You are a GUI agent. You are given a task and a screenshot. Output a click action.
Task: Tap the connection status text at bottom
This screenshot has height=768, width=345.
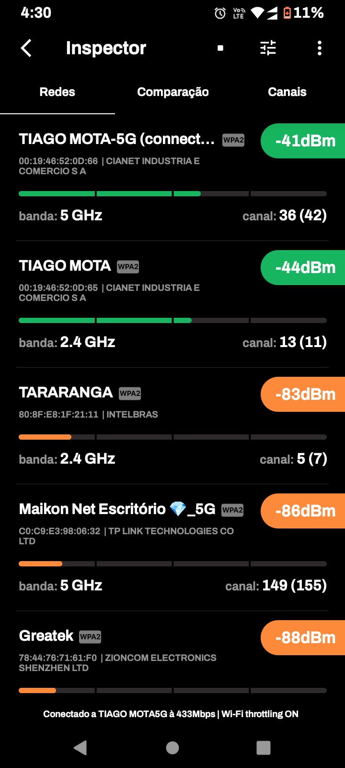point(171,714)
